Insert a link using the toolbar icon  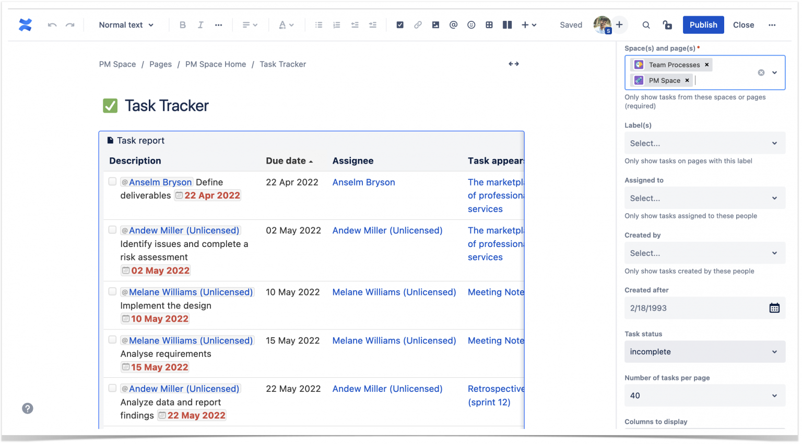418,24
